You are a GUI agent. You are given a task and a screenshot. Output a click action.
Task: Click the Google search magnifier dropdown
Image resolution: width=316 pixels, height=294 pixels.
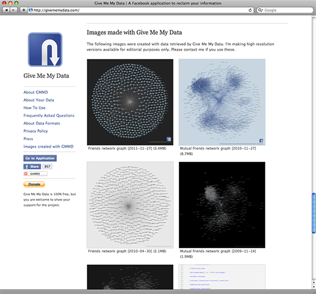[261, 10]
